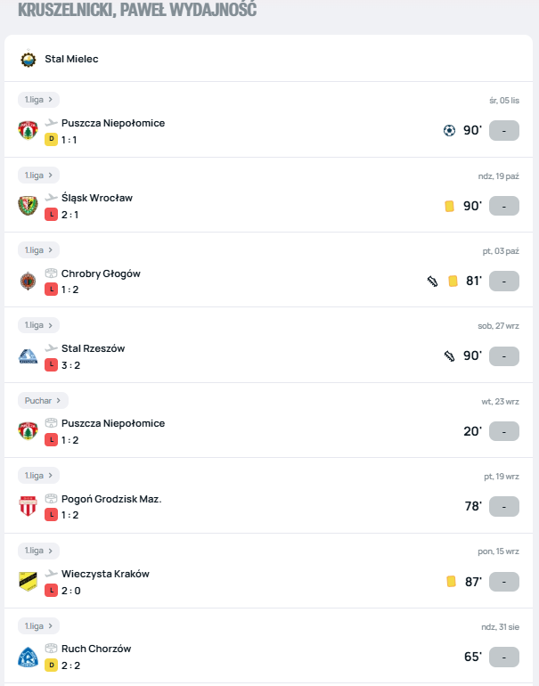This screenshot has height=686, width=539.
Task: Click the Stal Mielec club crest
Action: [29, 59]
